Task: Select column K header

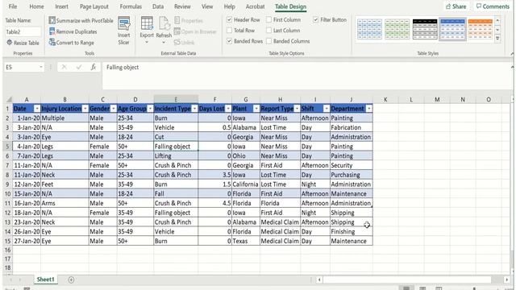Action: tap(385, 99)
